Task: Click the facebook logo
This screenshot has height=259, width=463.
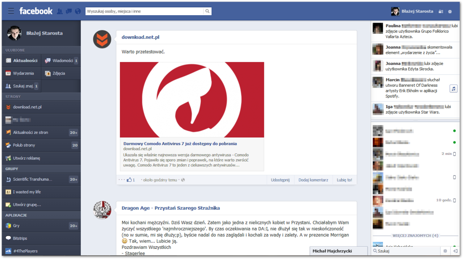Action: [36, 11]
